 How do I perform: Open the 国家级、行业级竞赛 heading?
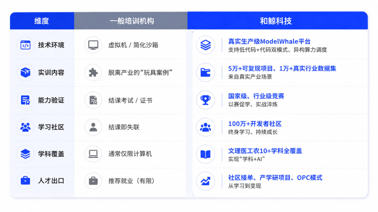tap(256, 96)
